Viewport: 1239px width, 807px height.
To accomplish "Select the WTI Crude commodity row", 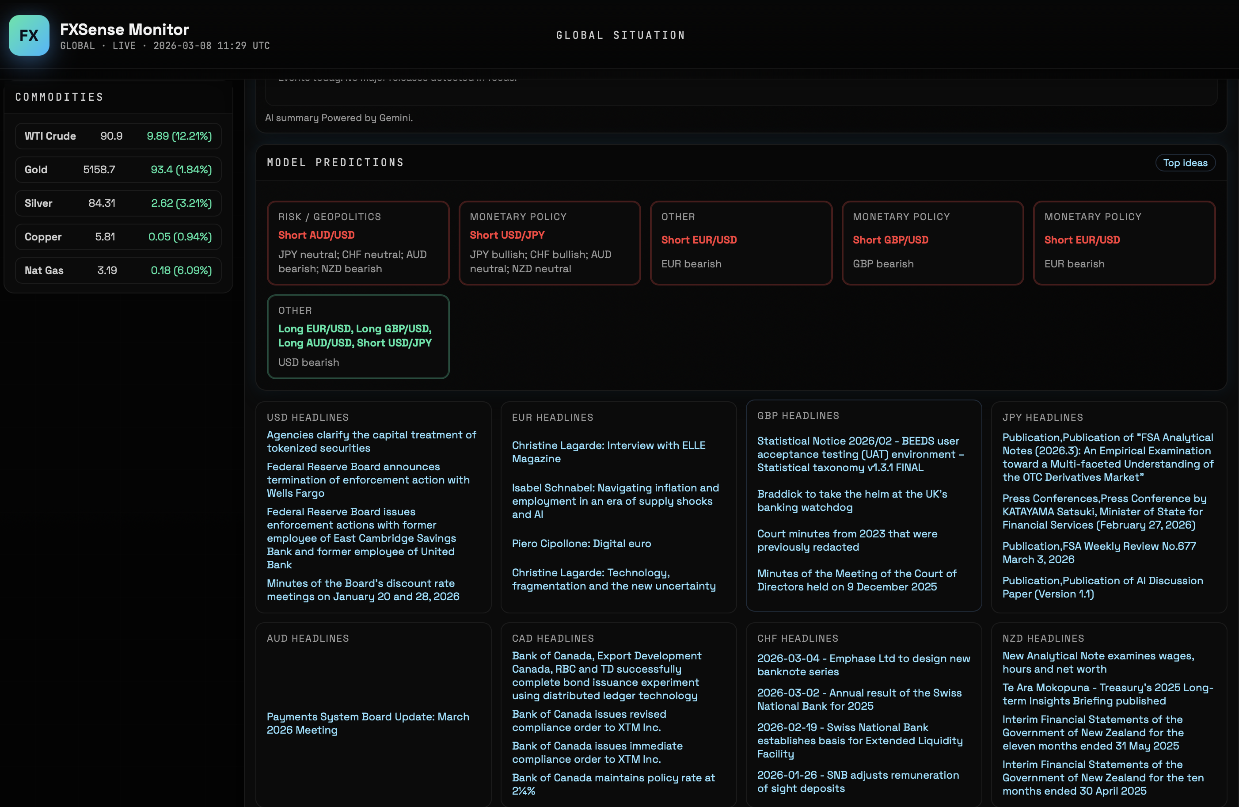I will click(118, 137).
